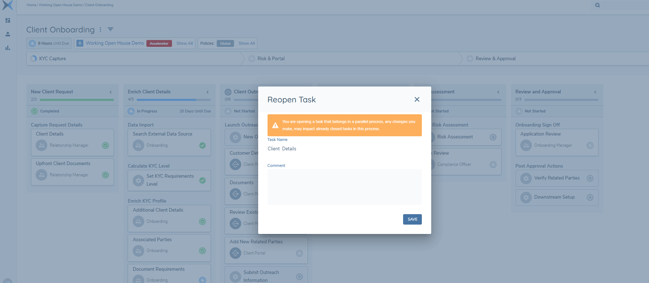Open the Document Requirements task card
The image size is (649, 283).
click(x=169, y=274)
